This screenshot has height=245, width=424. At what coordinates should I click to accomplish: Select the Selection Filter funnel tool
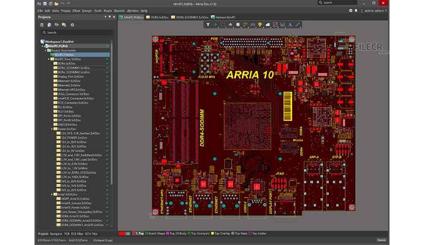click(207, 25)
